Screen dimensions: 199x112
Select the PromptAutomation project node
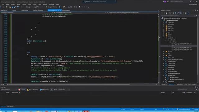(x=172, y=20)
